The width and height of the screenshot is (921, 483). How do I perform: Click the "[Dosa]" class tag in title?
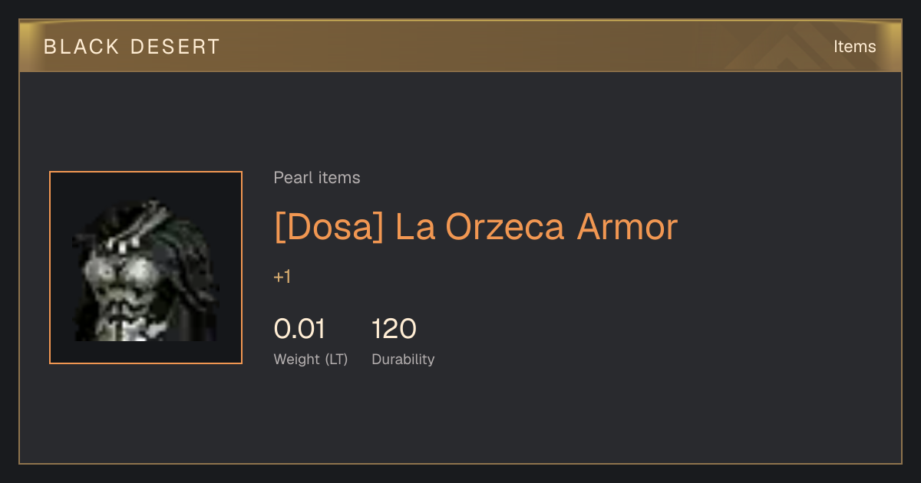coord(328,227)
